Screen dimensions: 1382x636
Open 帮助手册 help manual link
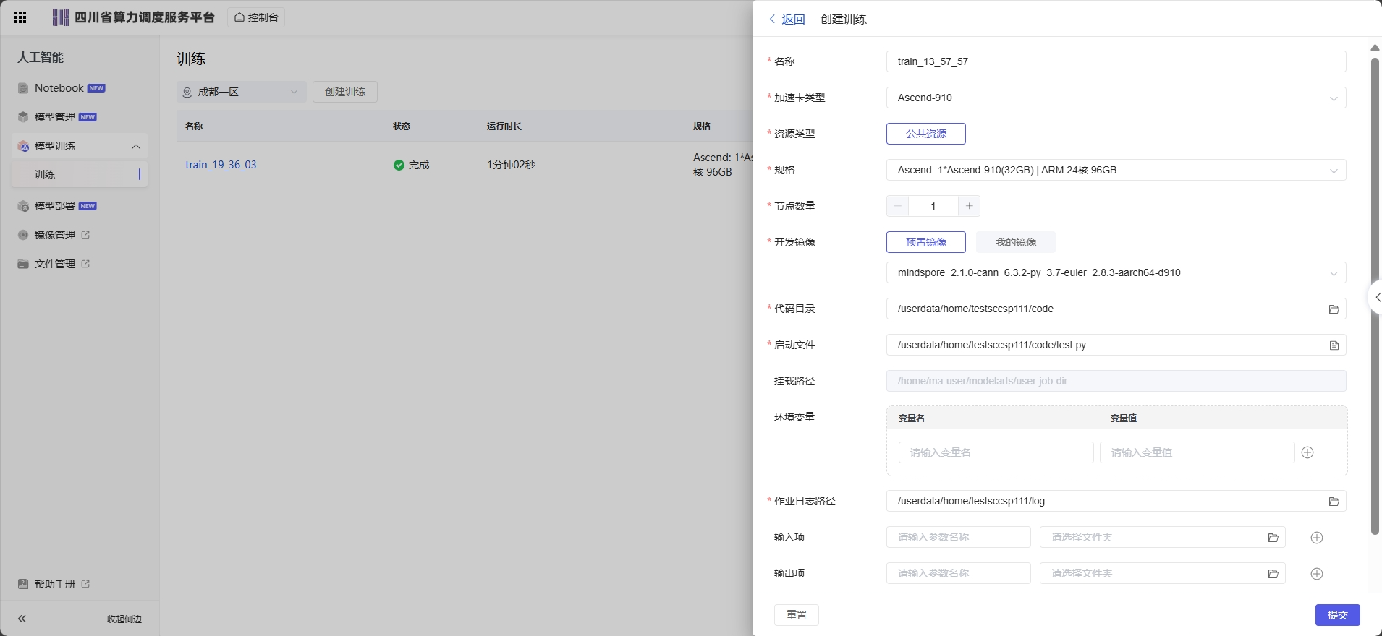click(x=54, y=584)
